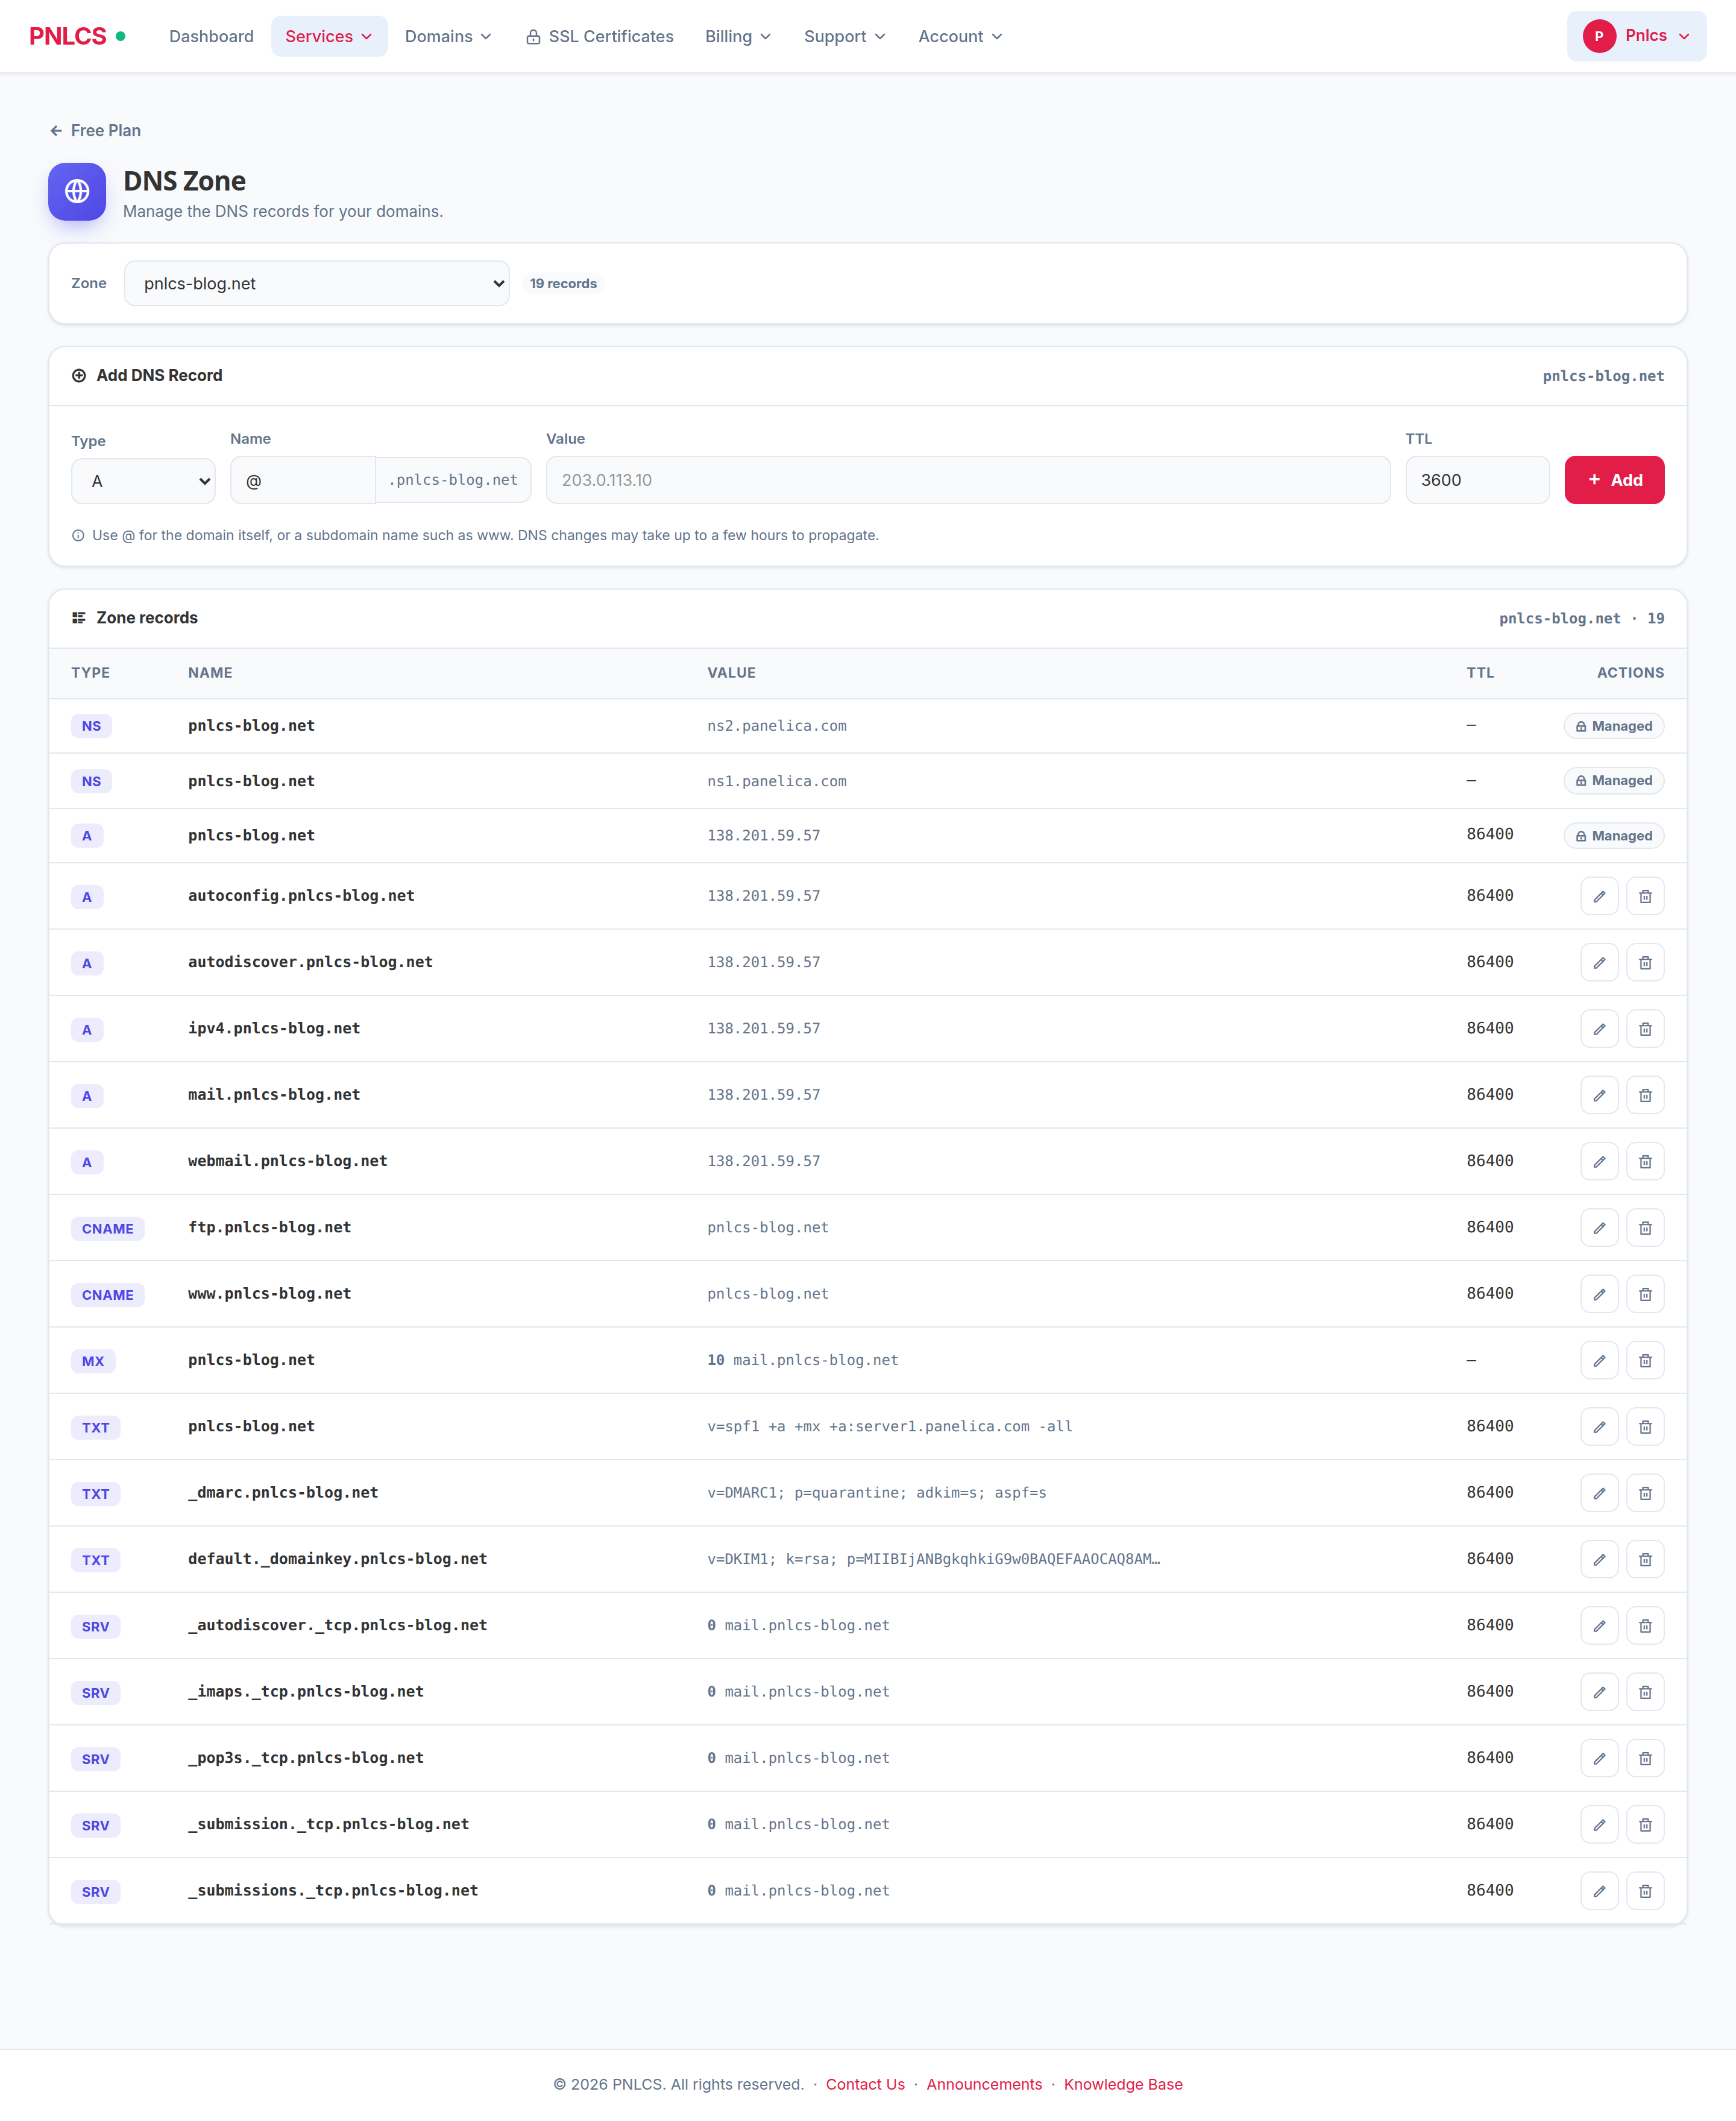Viewport: 1736px width, 2121px height.
Task: Delete the SPF TXT record
Action: tap(1645, 1427)
